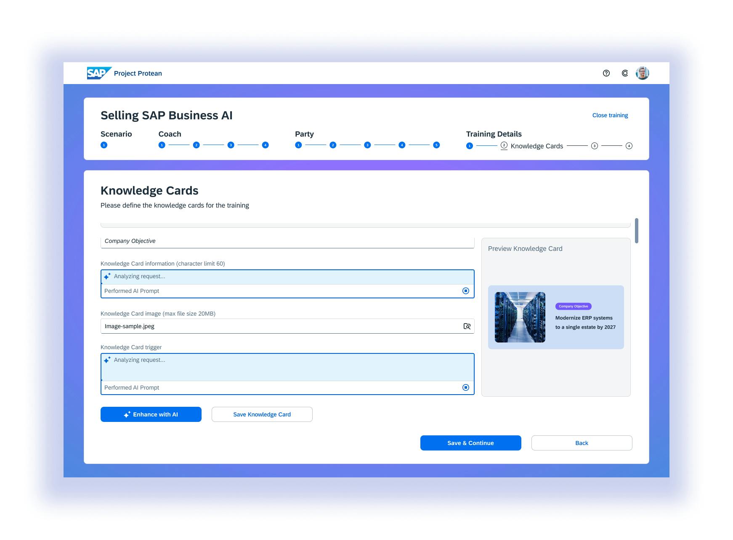Click the AI sparkle icon in information field
Image resolution: width=733 pixels, height=540 pixels.
tap(107, 276)
